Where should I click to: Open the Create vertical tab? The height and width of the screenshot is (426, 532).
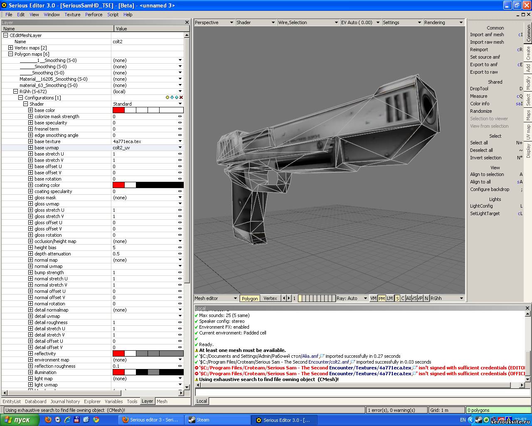528,53
